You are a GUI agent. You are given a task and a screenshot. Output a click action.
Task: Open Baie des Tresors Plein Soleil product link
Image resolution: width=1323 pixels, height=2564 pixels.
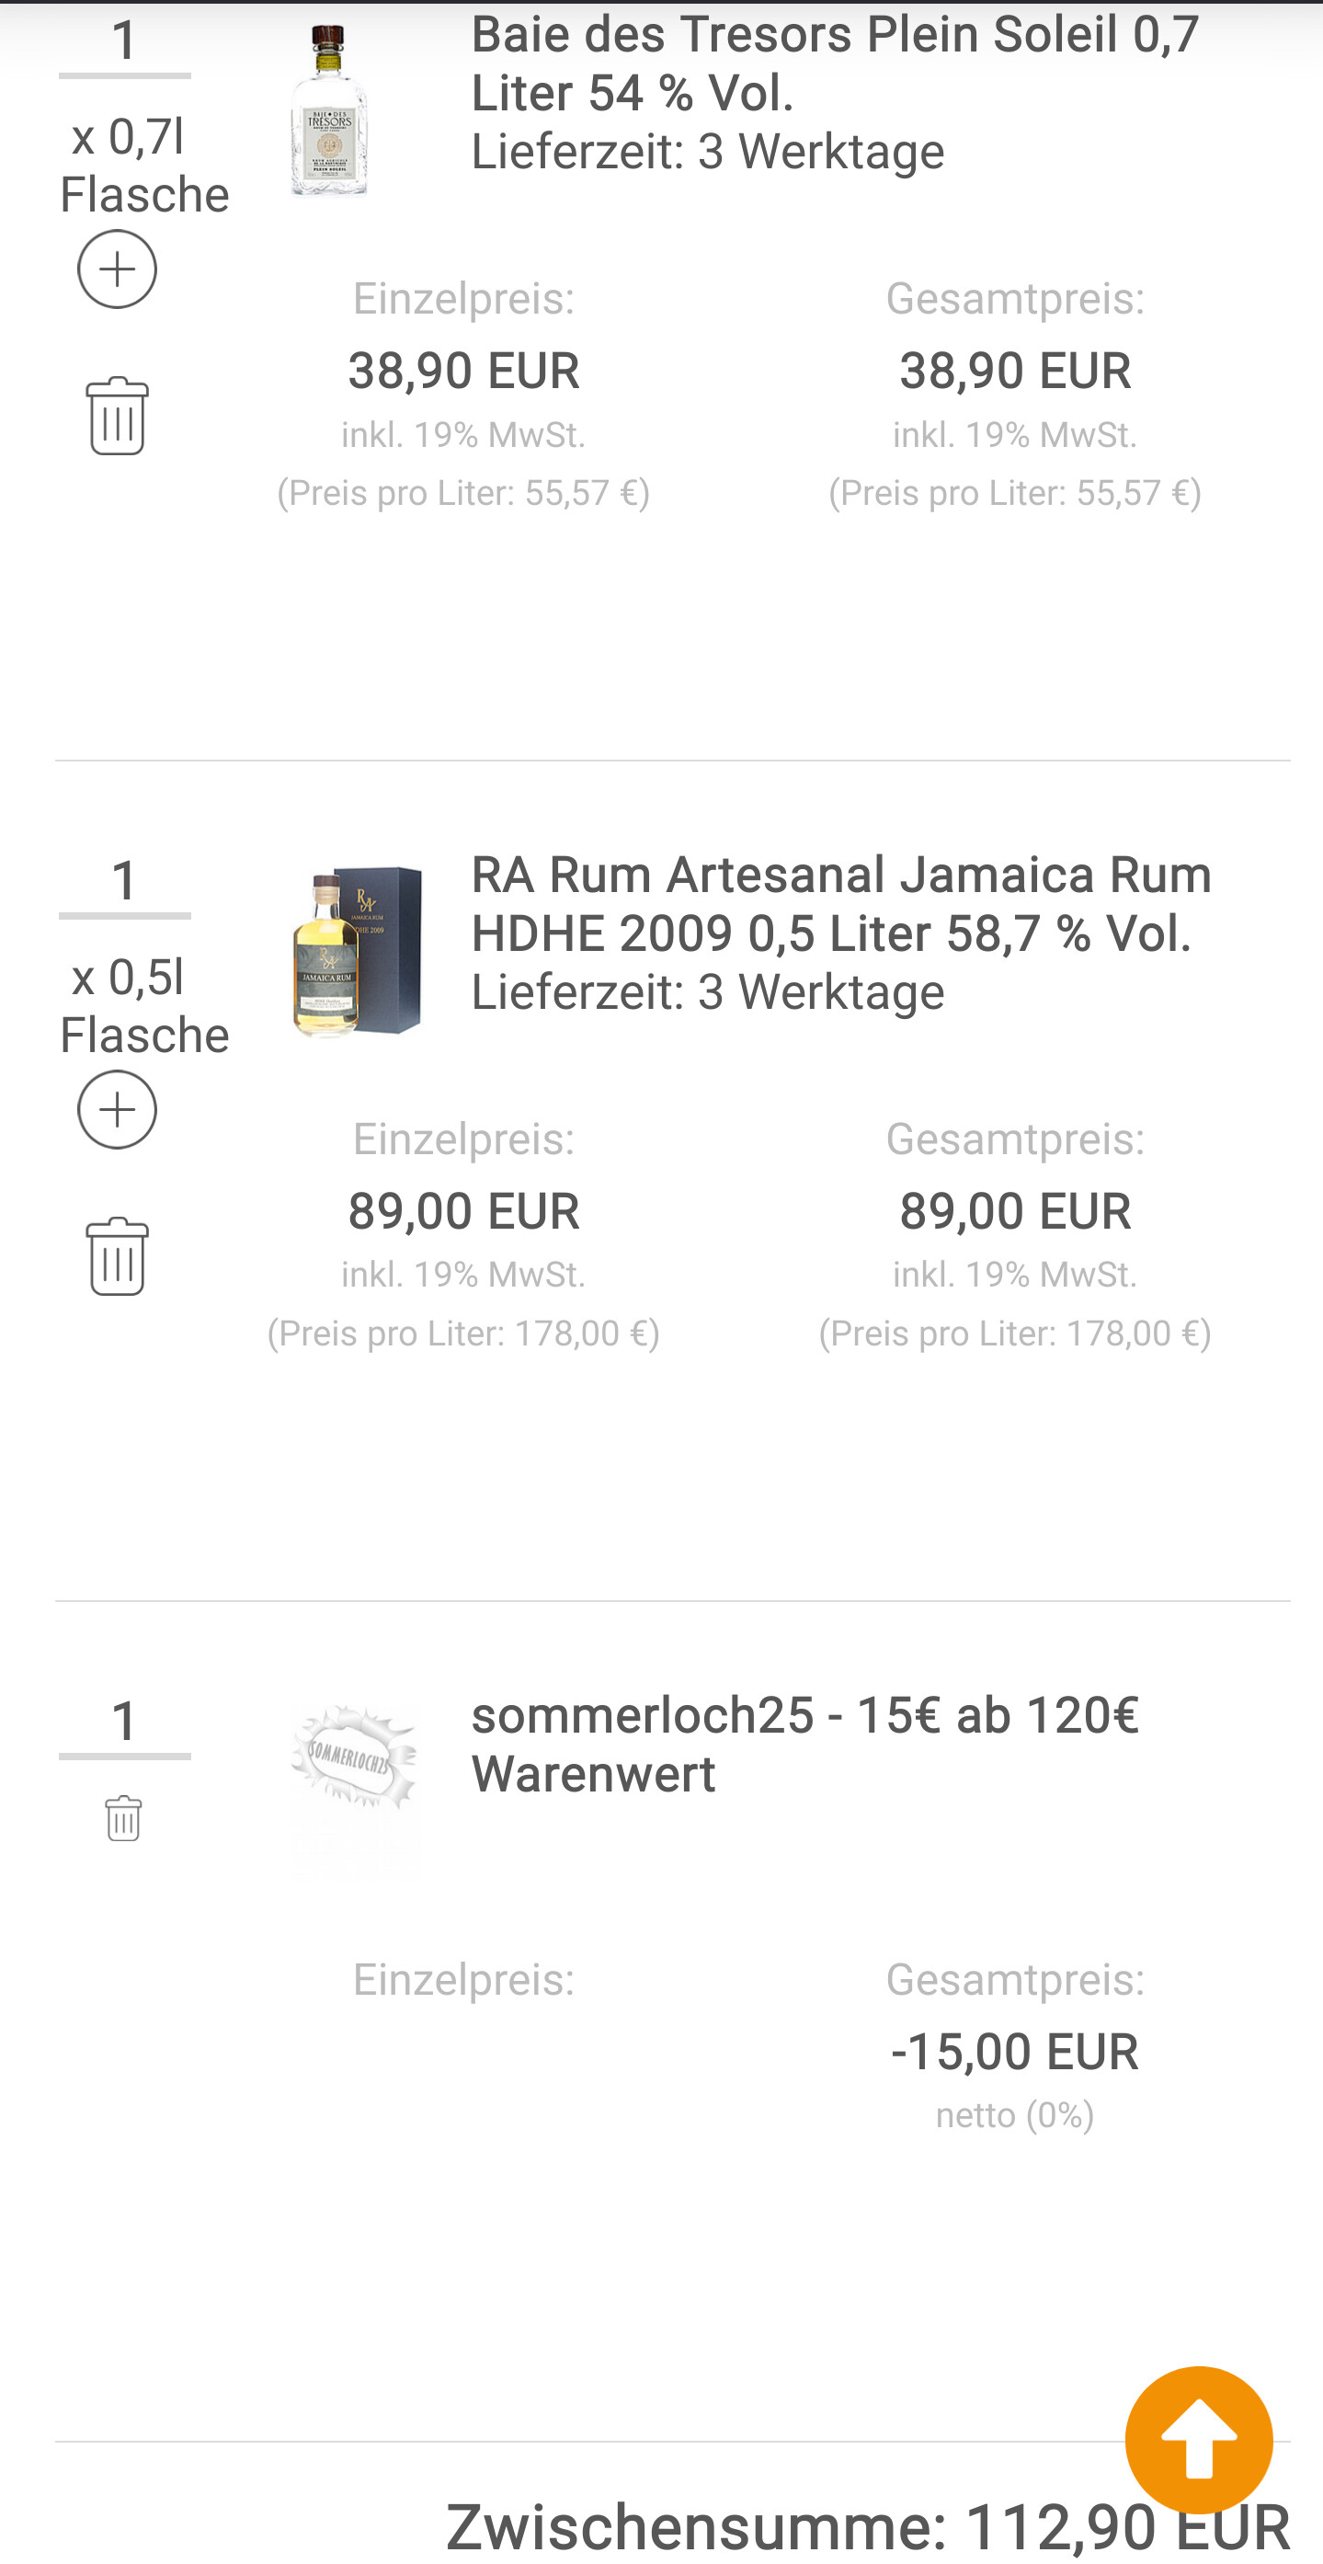pyautogui.click(x=834, y=63)
